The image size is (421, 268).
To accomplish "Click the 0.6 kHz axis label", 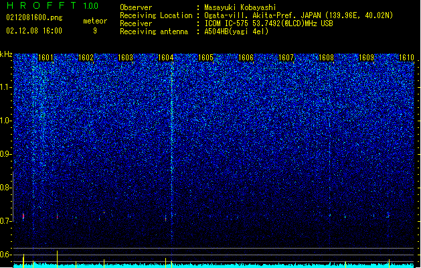I will point(5,255).
